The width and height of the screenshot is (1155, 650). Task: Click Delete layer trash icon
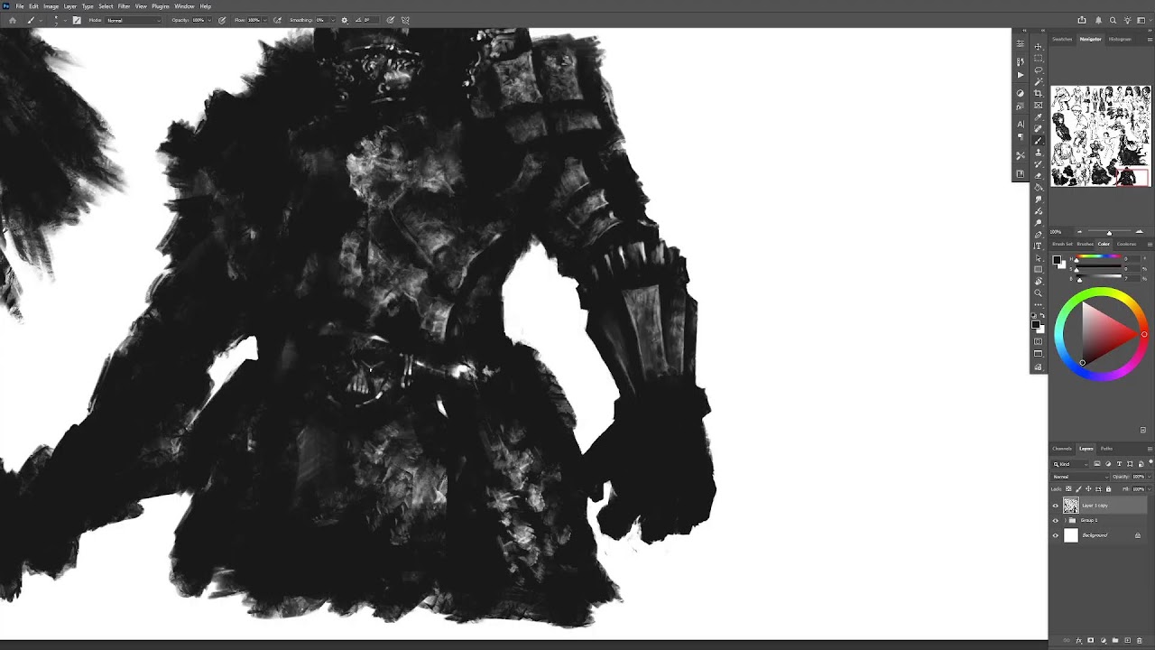[x=1140, y=640]
